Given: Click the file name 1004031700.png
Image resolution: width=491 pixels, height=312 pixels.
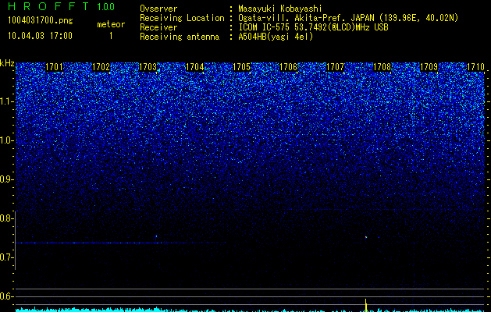Looking at the screenshot, I should (41, 21).
